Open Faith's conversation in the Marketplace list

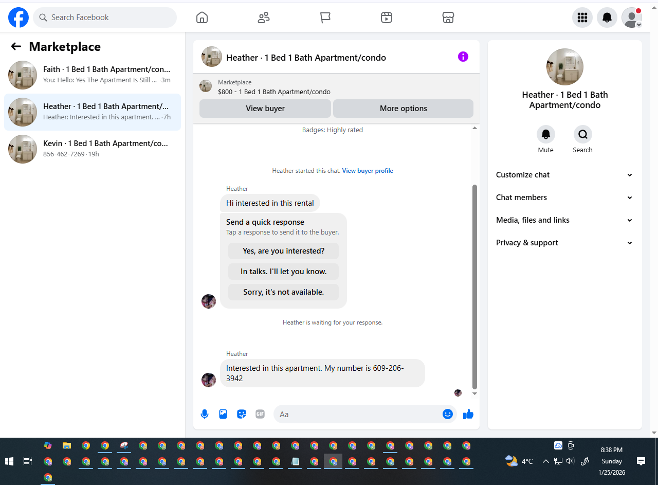click(x=93, y=75)
